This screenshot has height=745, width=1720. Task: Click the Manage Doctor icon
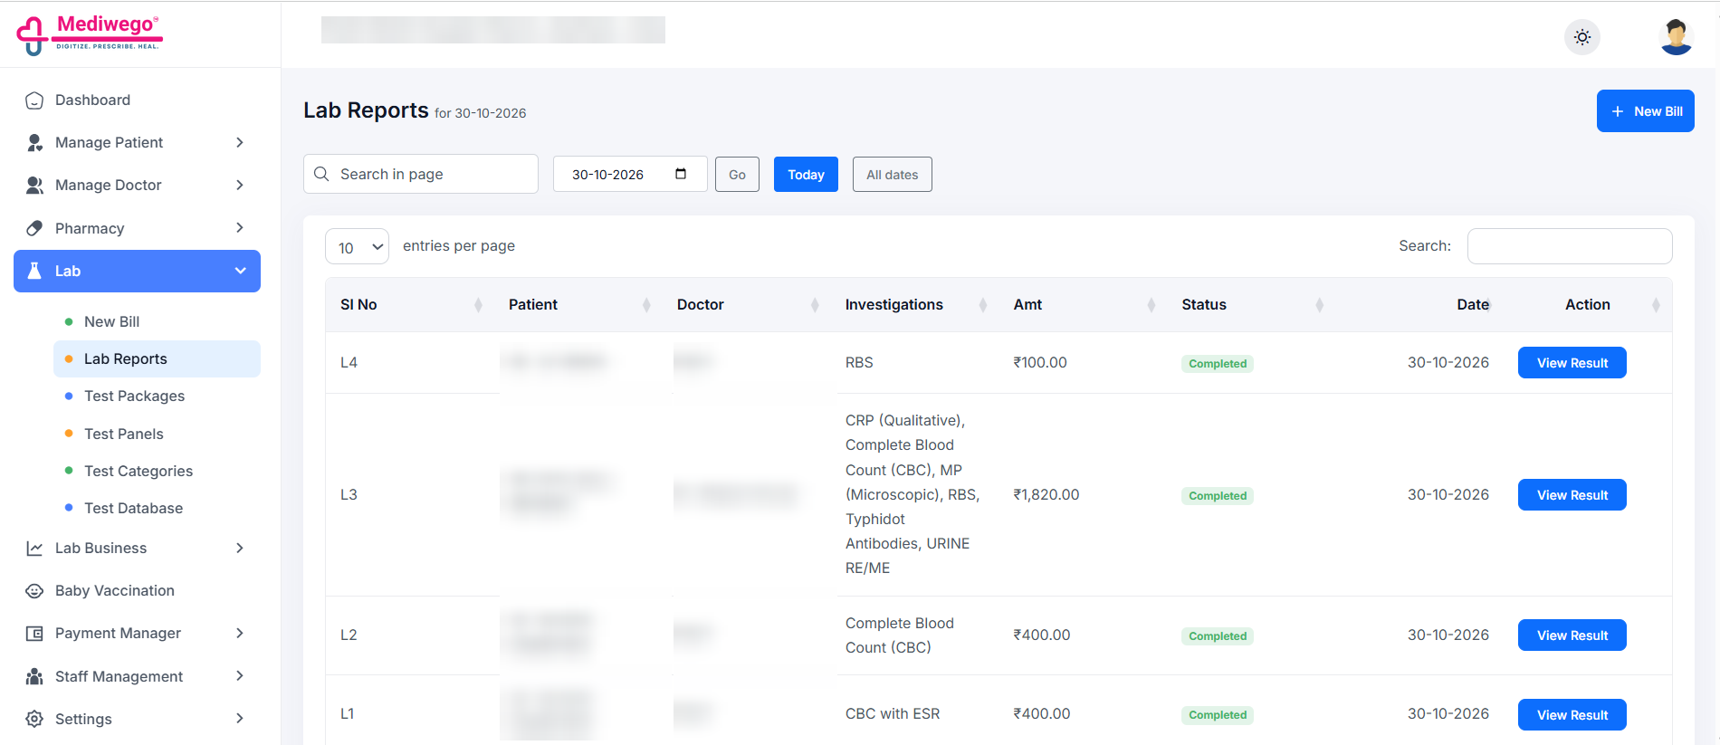click(x=34, y=186)
